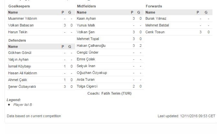Click on Burak Yılmaz in Forwards

[x=156, y=19]
